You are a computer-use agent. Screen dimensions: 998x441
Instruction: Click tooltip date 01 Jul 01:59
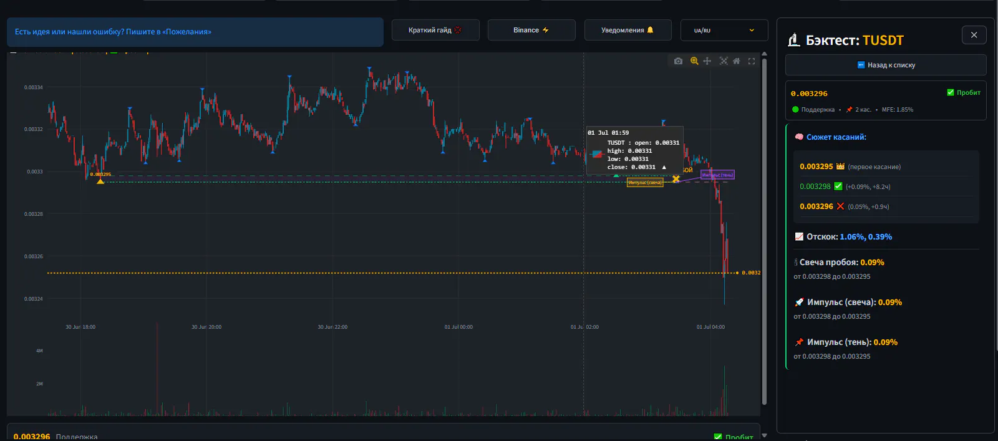(608, 133)
